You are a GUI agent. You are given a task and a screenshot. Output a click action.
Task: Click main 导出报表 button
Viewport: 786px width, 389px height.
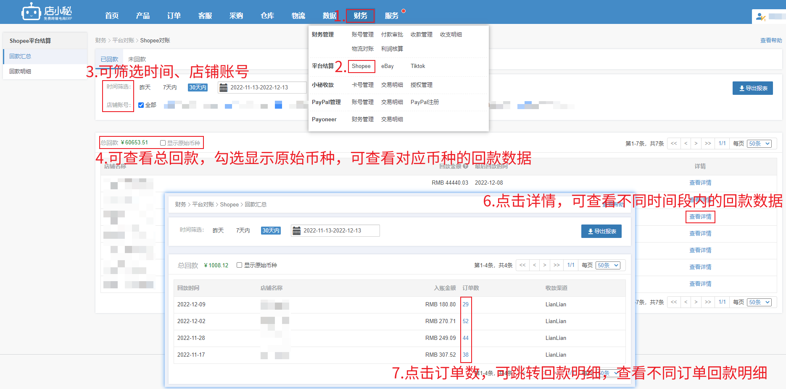pos(753,88)
